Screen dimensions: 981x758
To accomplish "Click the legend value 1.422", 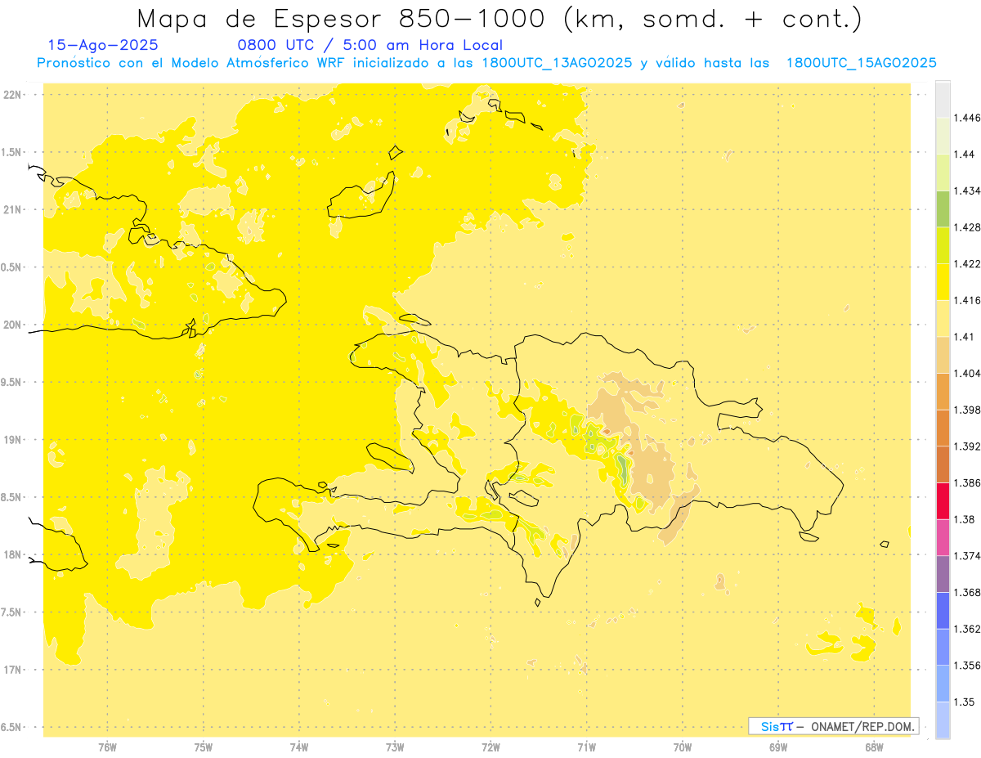I will click(x=967, y=264).
